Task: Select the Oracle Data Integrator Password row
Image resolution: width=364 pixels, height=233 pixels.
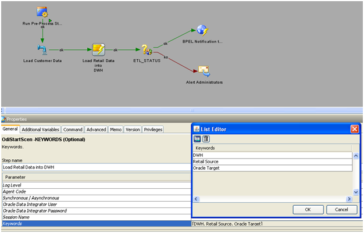Action: pyautogui.click(x=97, y=211)
